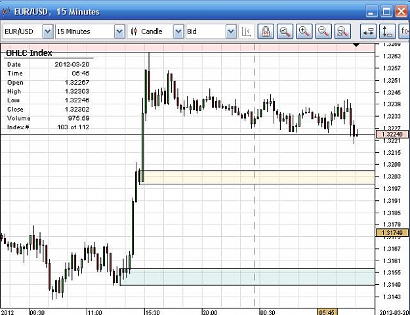410x315 pixels.
Task: Click the 20:00 time axis label
Action: pyautogui.click(x=210, y=312)
